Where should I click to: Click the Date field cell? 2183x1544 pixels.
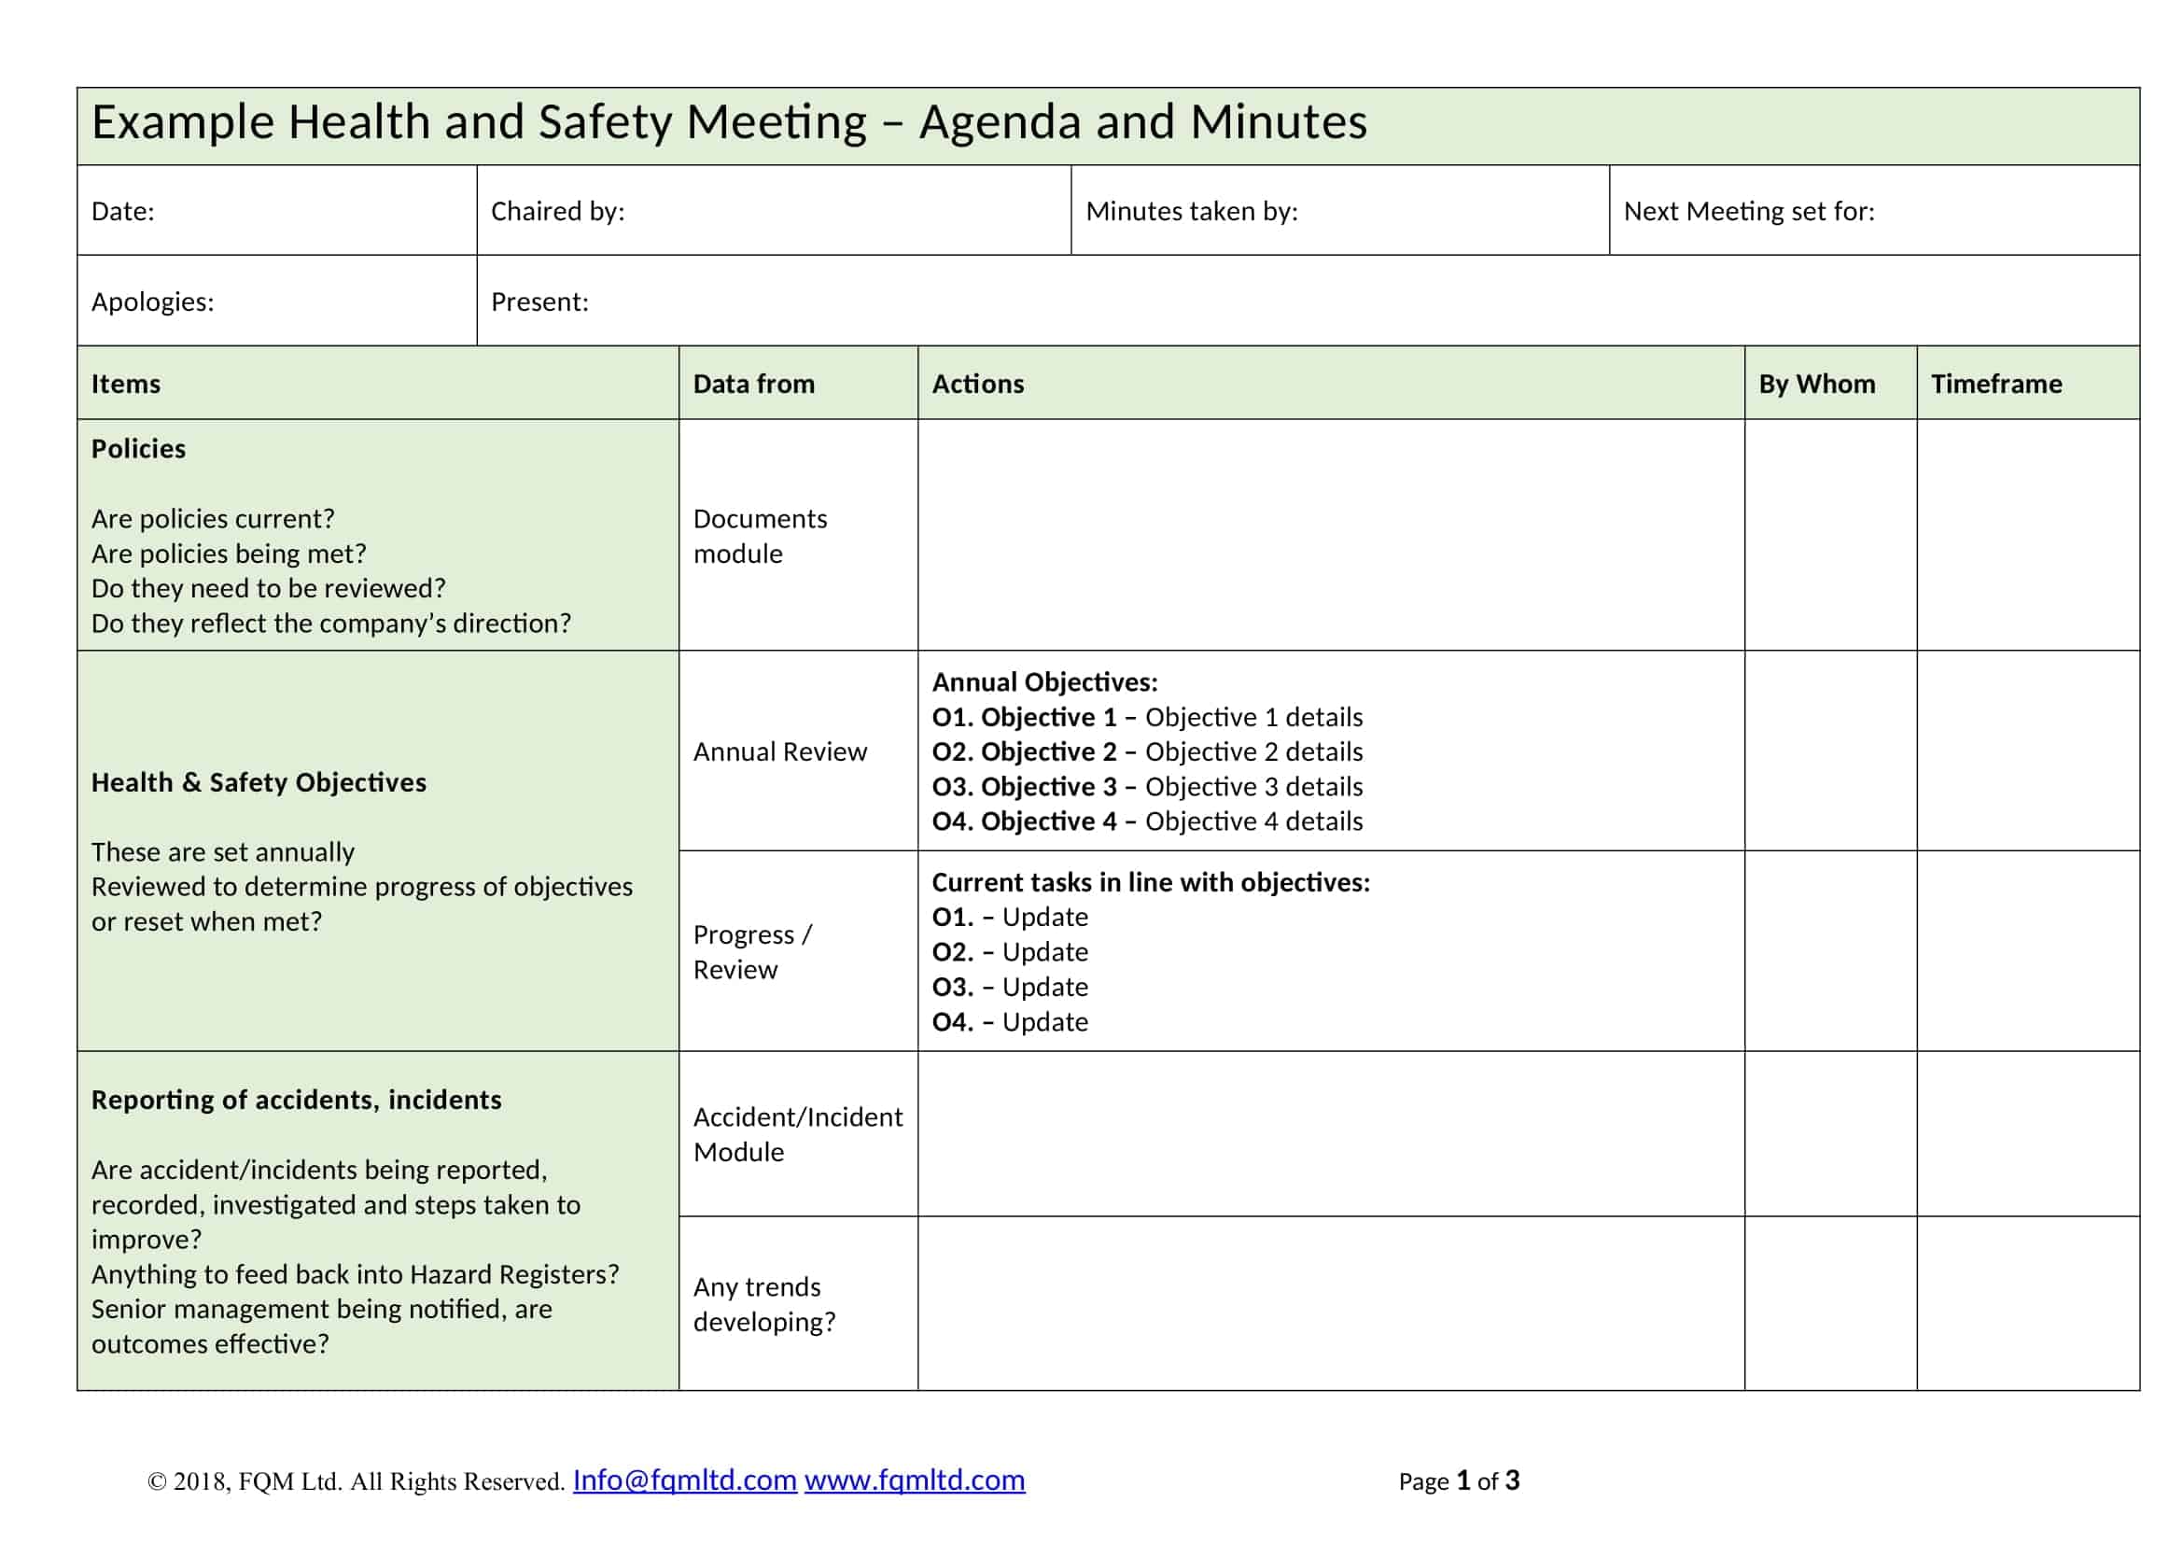point(275,211)
